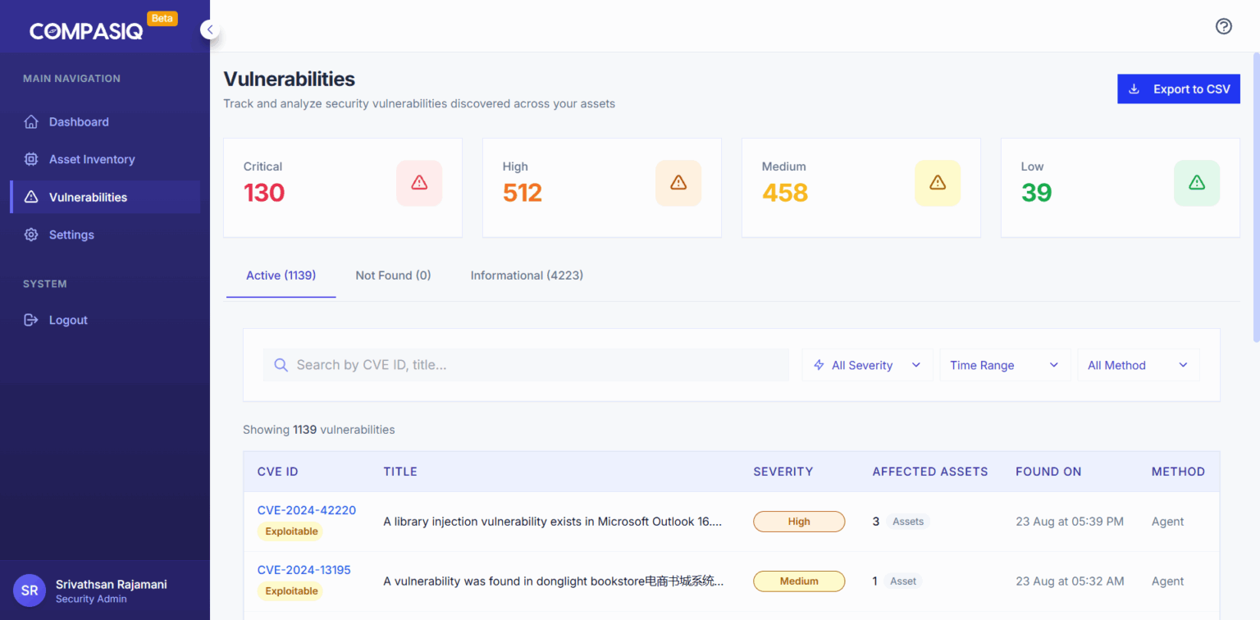Click the SR user avatar
This screenshot has height=620, width=1260.
point(30,590)
